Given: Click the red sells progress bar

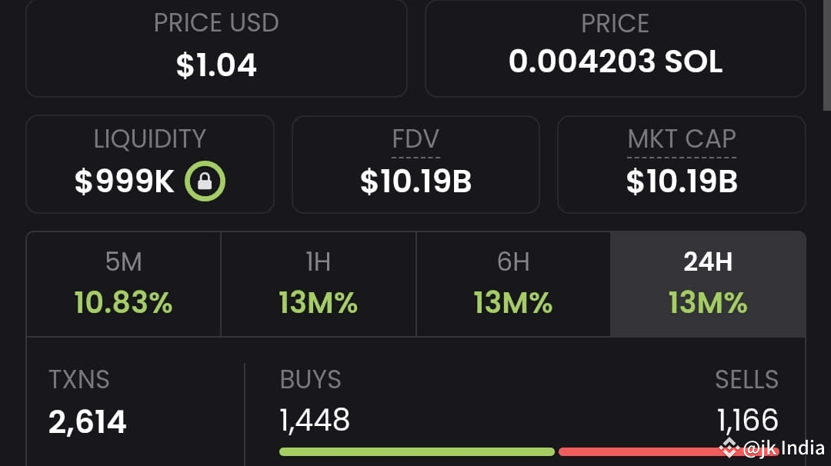Looking at the screenshot, I should pos(639,451).
